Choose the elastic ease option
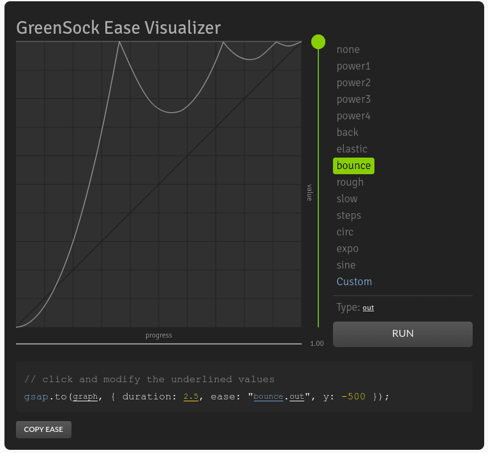 tap(351, 149)
